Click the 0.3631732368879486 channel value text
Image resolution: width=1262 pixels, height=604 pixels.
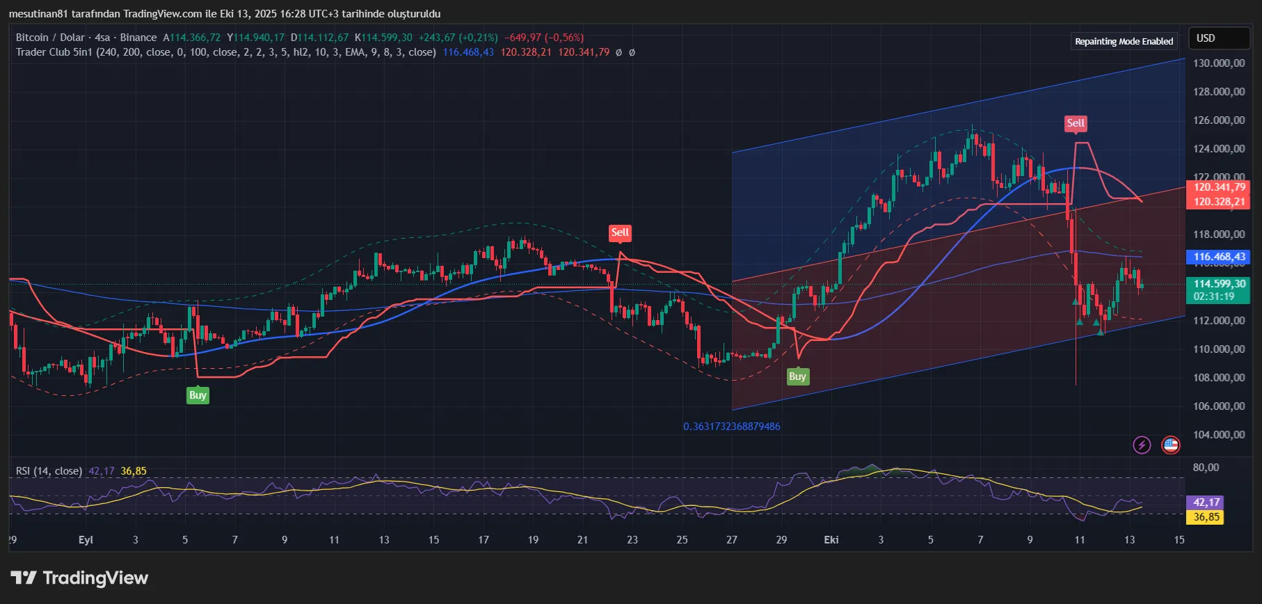731,427
